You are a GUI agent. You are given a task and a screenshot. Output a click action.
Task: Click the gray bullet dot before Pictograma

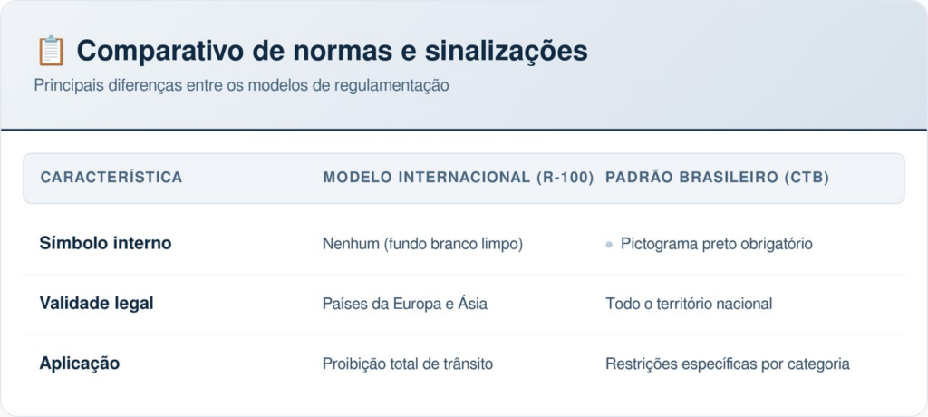click(x=609, y=245)
